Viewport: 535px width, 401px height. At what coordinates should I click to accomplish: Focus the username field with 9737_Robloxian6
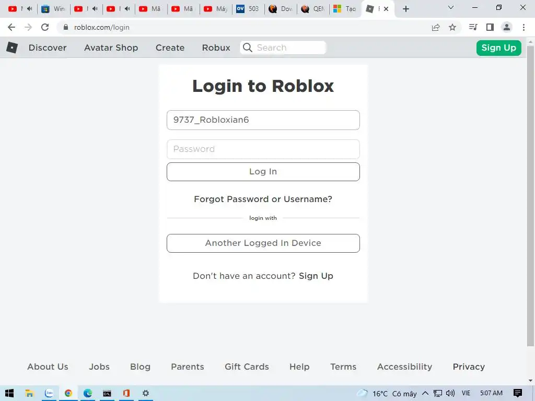[263, 120]
